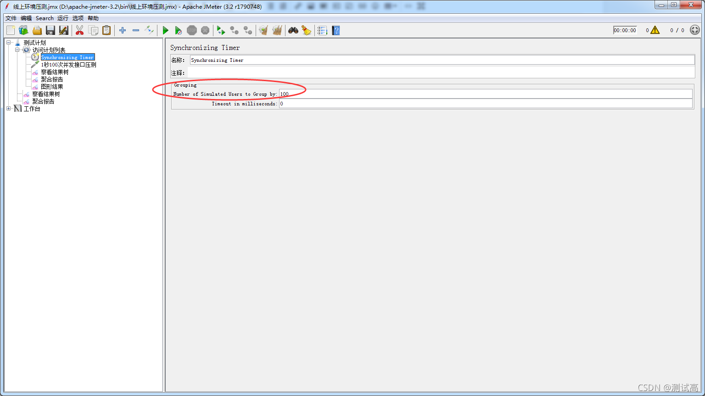
Task: Select 察看结果树 under the sampler
Action: pos(55,72)
